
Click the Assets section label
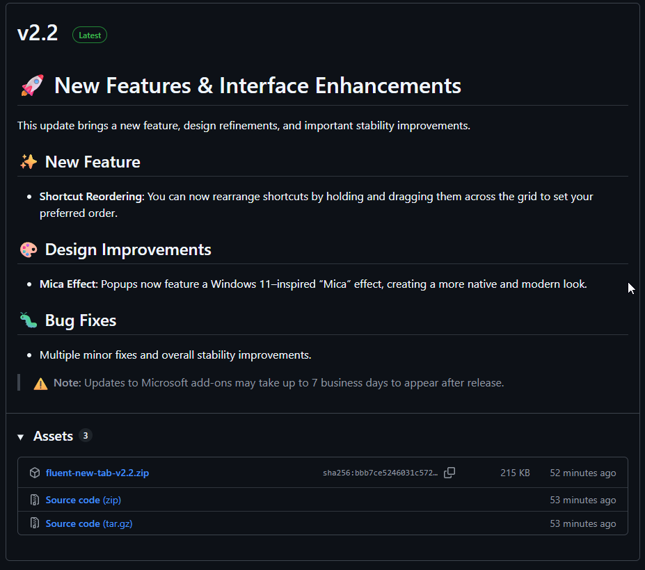coord(53,436)
